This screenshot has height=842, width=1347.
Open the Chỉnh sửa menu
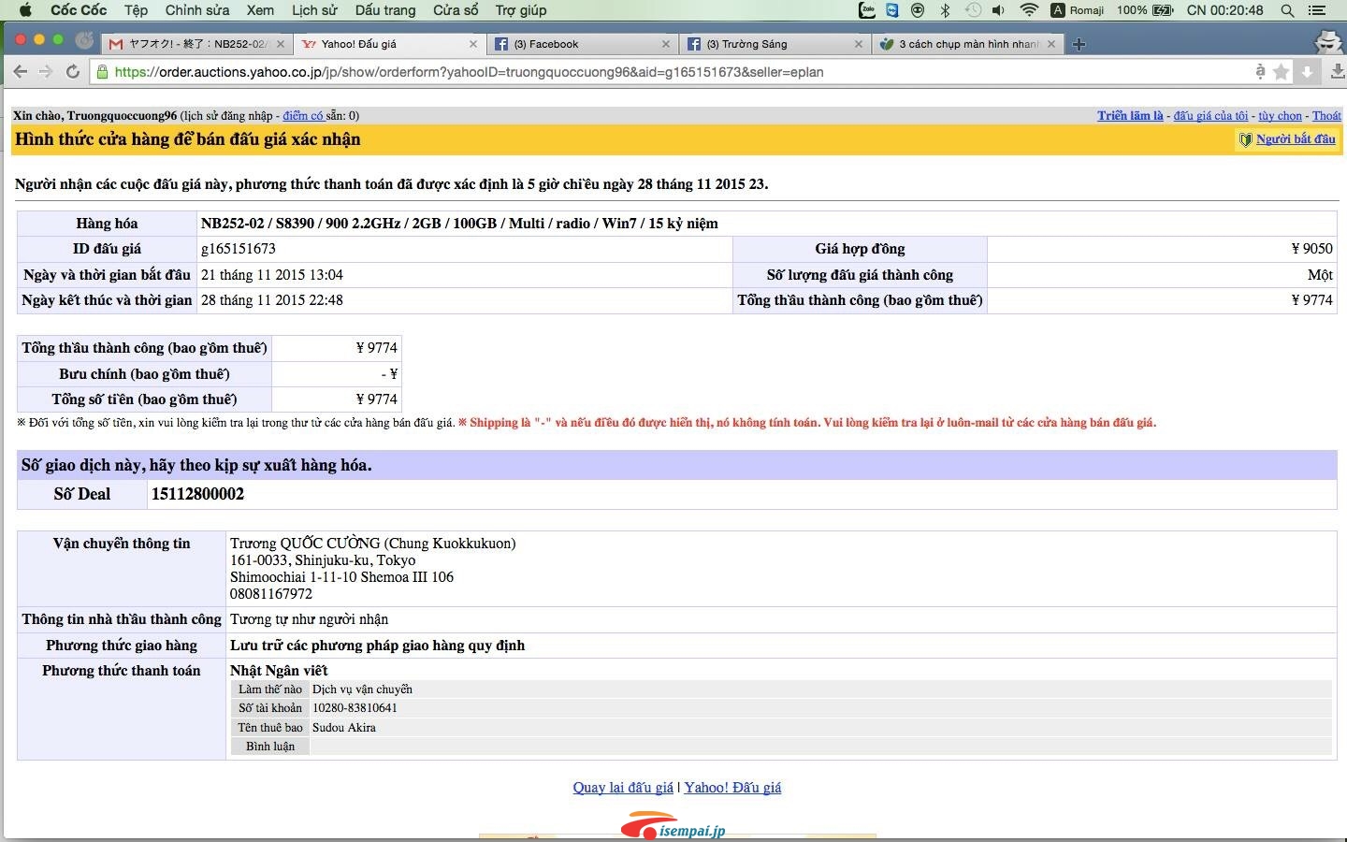[197, 10]
